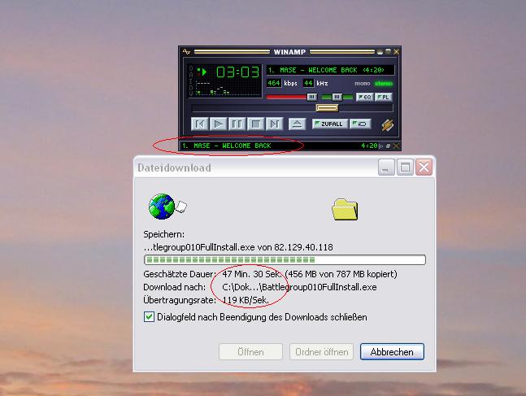
Task: Click the WINAMP title bar text
Action: 289,52
